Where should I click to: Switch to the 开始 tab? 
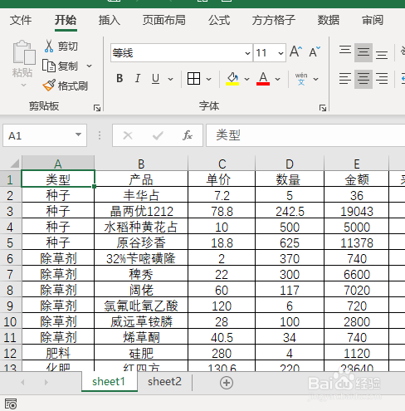tap(66, 20)
